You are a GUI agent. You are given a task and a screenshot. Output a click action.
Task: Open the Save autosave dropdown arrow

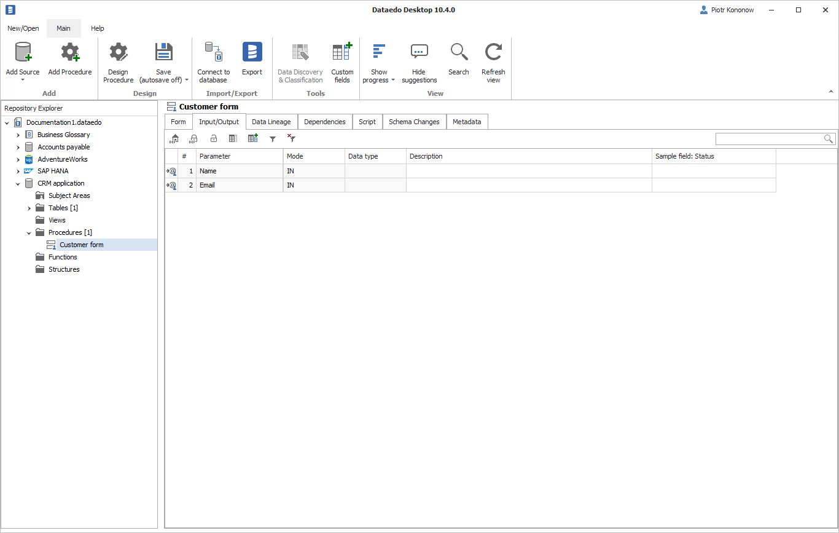pos(187,80)
